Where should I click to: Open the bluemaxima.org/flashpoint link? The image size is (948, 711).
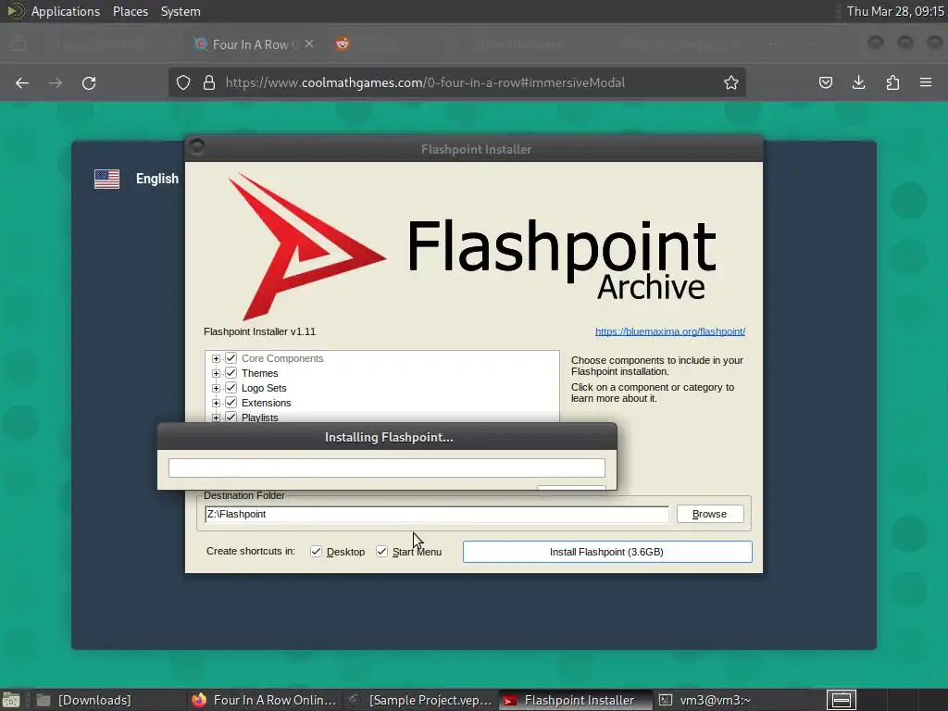point(670,331)
